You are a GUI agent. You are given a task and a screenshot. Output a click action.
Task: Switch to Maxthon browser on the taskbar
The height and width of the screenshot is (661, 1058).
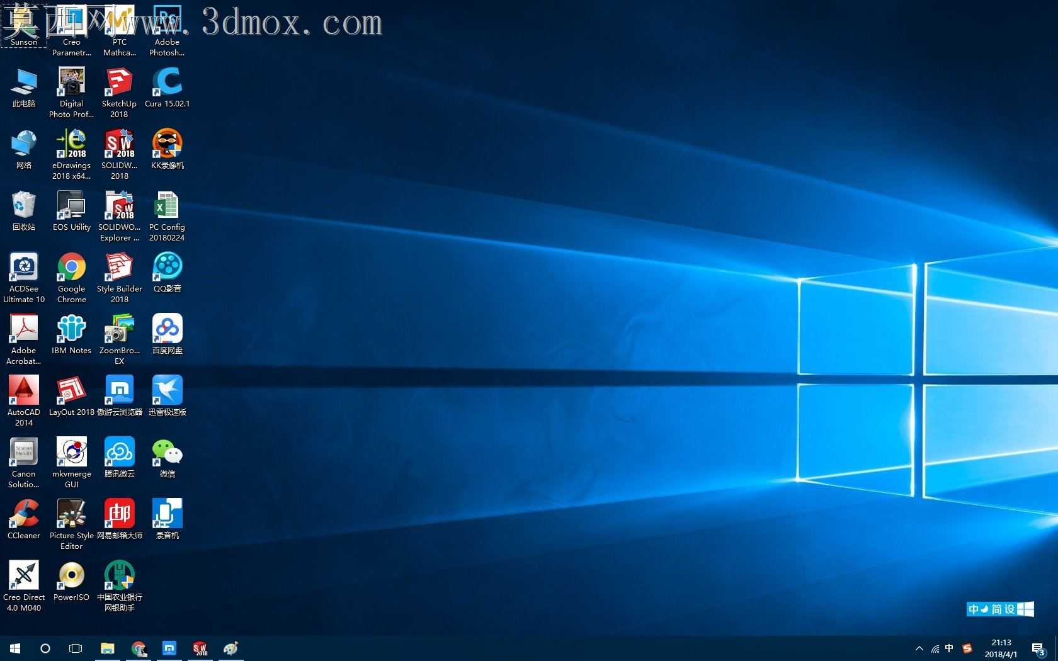(169, 648)
